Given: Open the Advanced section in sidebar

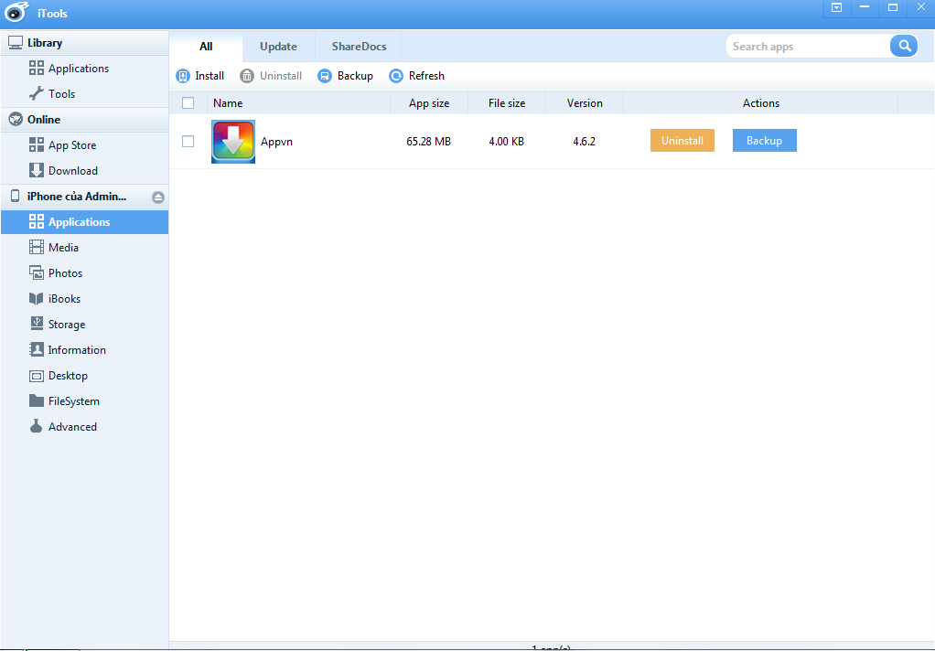Looking at the screenshot, I should 72,427.
